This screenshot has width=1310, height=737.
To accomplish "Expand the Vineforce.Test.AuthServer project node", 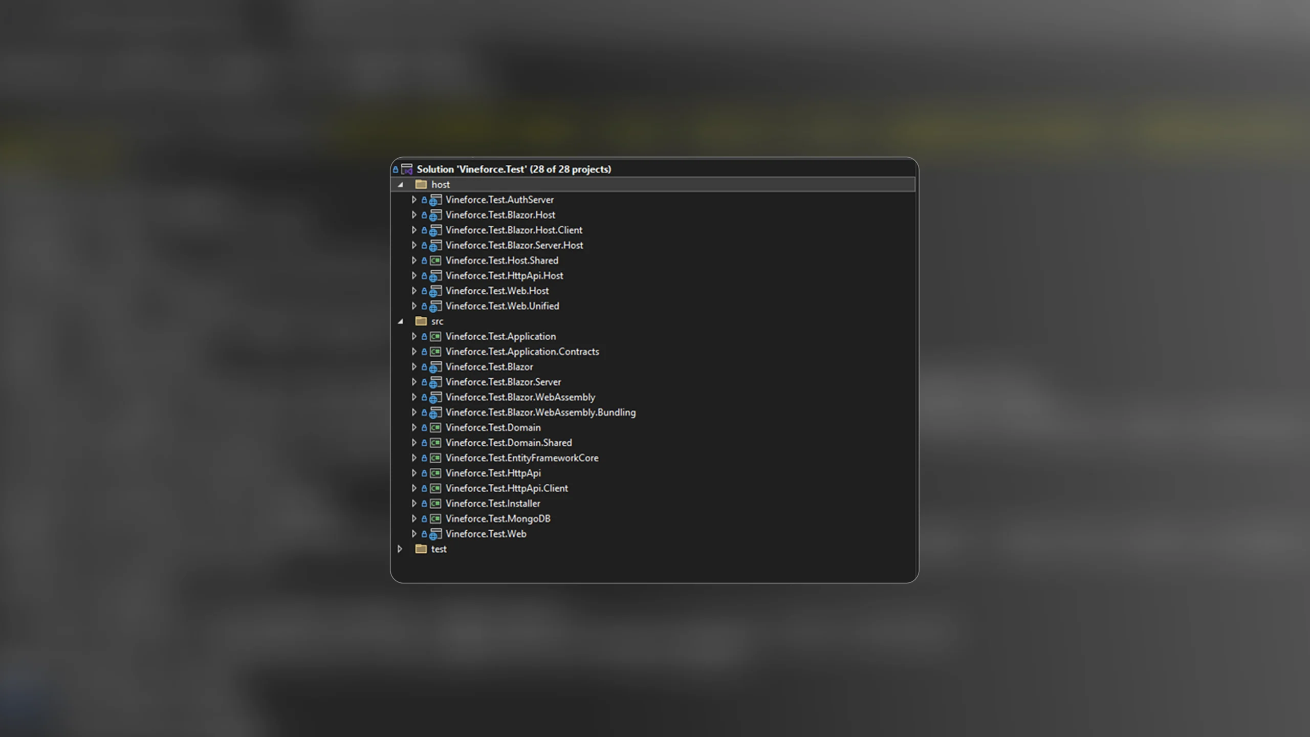I will 414,200.
